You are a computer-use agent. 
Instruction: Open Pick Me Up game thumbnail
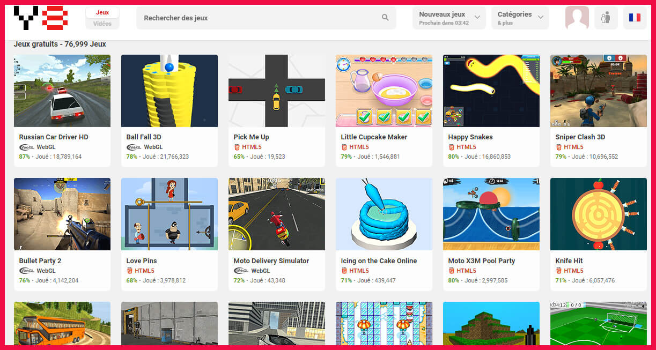pos(277,91)
